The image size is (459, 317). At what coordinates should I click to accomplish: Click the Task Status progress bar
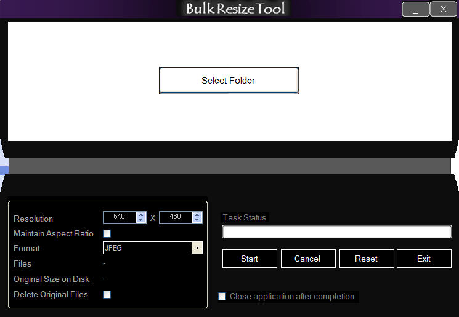[x=336, y=232]
